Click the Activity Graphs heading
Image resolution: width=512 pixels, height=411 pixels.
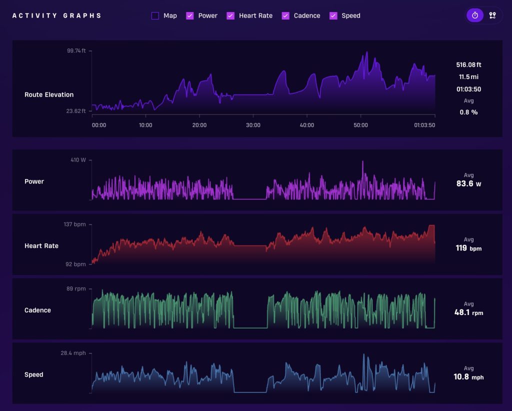(57, 15)
